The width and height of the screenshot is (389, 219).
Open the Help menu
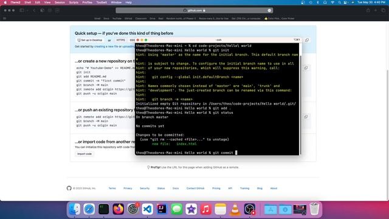[x=128, y=2]
